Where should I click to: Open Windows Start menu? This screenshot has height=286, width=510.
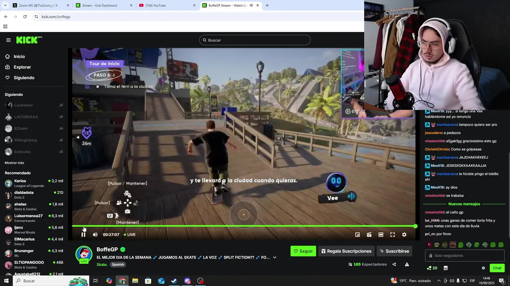click(x=6, y=281)
